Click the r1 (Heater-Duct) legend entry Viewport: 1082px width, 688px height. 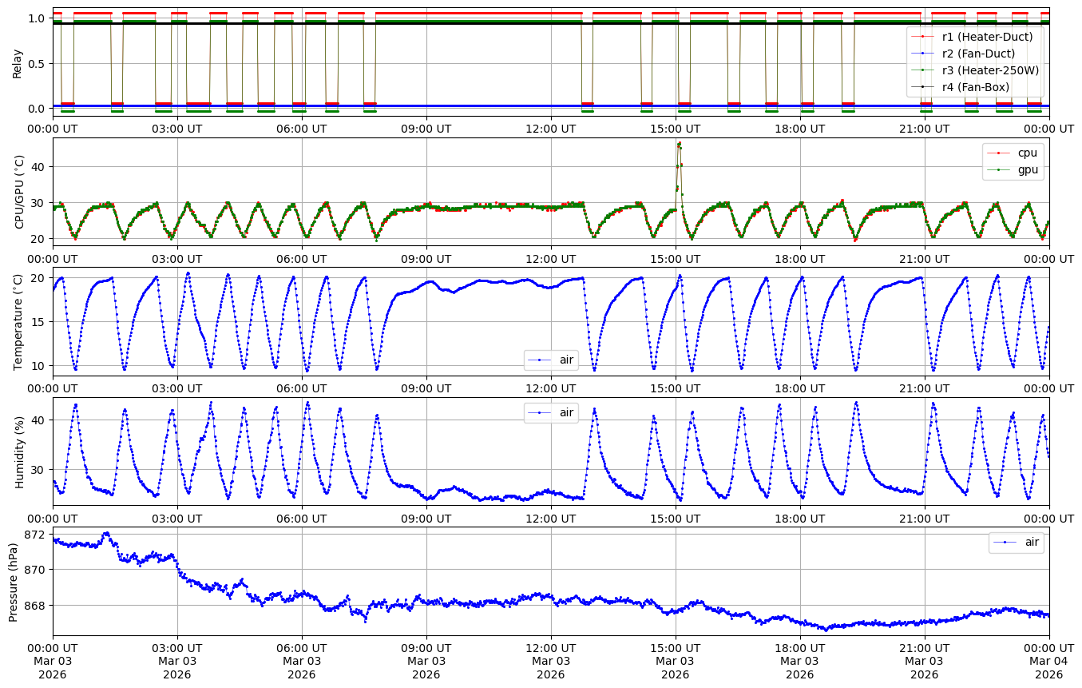click(987, 37)
